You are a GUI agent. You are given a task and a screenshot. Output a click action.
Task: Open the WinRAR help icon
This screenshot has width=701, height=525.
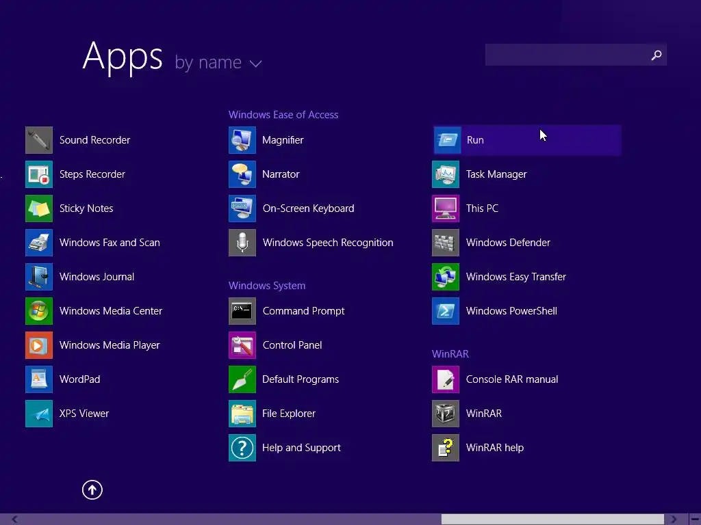click(x=446, y=448)
